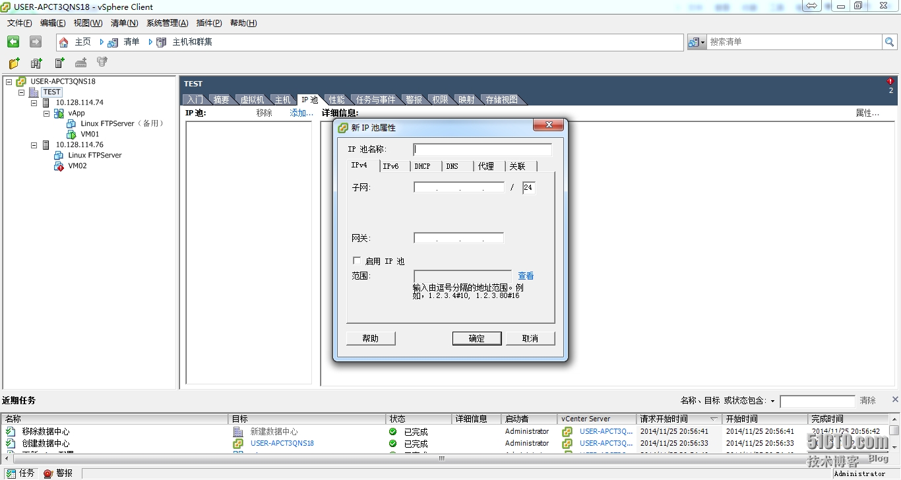Click the VM01 powered-on VM icon
Image resolution: width=901 pixels, height=480 pixels.
(71, 135)
